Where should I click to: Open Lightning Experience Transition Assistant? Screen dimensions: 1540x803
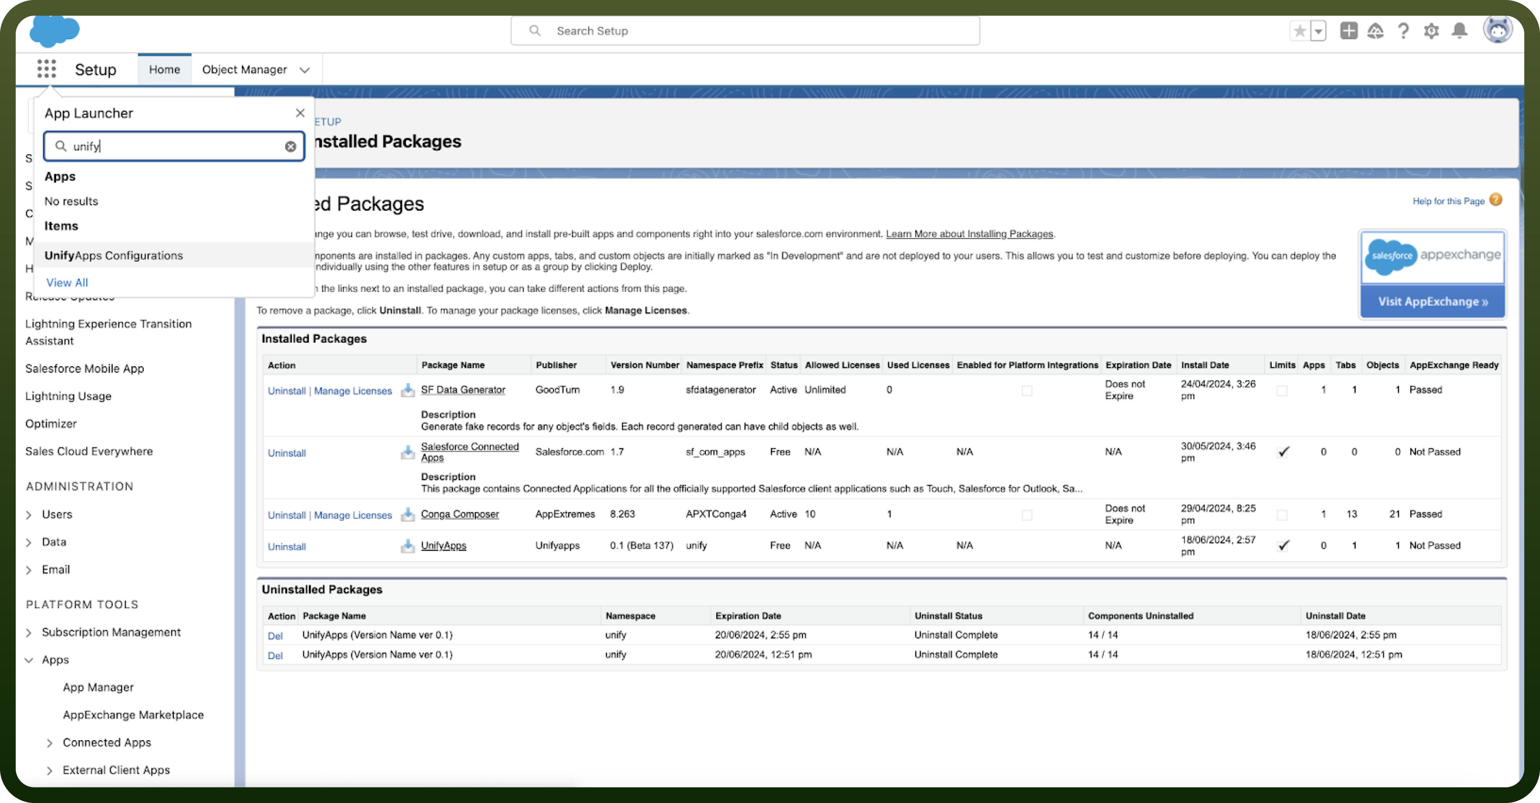(x=108, y=332)
